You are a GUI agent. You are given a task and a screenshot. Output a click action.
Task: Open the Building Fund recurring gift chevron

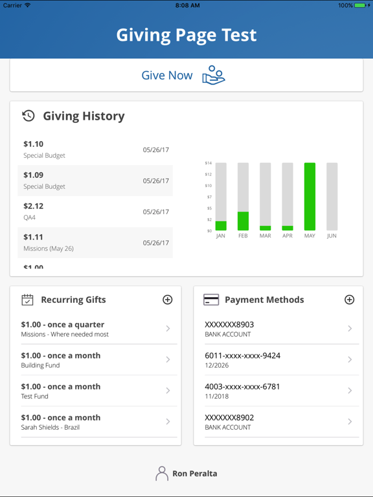point(168,359)
